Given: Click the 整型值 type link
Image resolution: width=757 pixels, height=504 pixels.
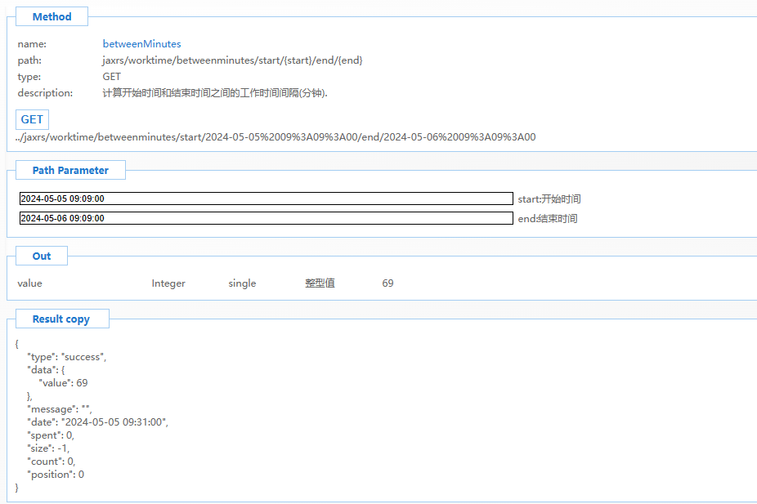Looking at the screenshot, I should [x=320, y=283].
